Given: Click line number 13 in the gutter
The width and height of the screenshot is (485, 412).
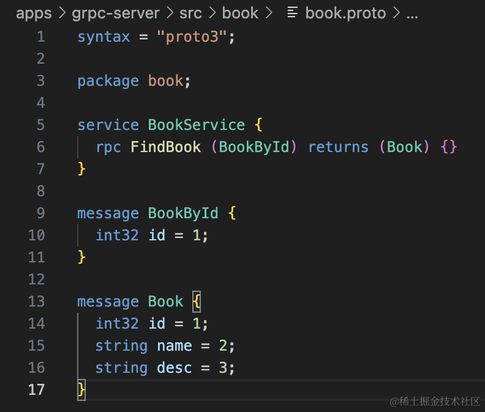Looking at the screenshot, I should [37, 302].
